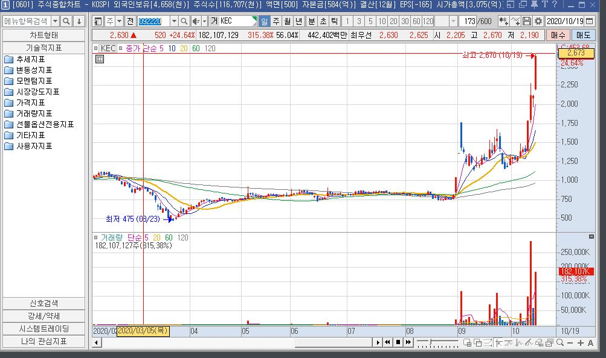Expand the 거래량지표 folder
The image size is (606, 358).
click(x=28, y=113)
